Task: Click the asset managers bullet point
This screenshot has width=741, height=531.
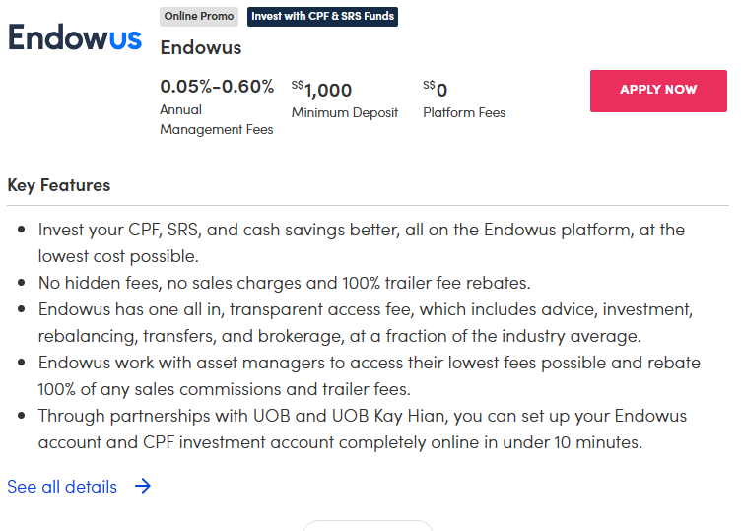Action: (x=369, y=375)
